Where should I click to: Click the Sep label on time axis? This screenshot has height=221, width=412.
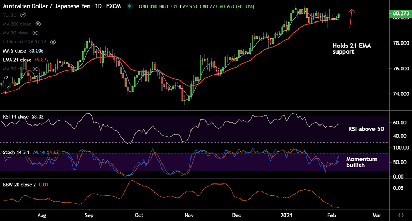[89, 215]
